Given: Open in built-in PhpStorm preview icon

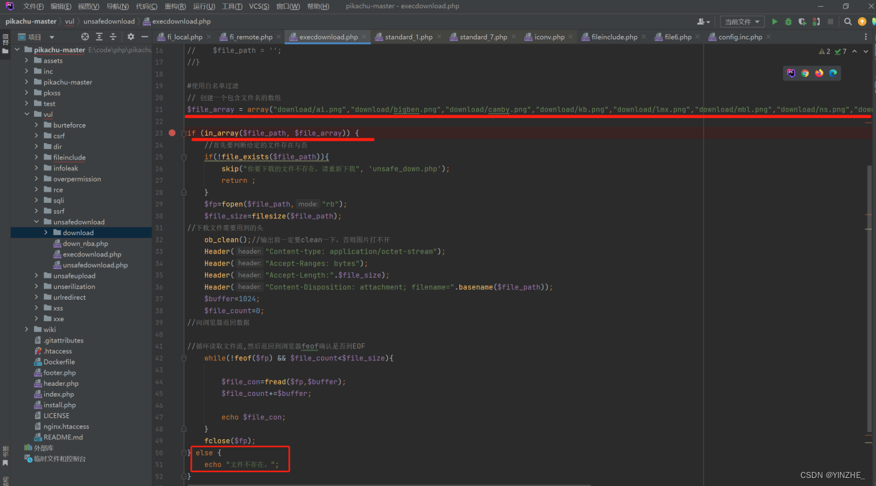Looking at the screenshot, I should coord(791,73).
